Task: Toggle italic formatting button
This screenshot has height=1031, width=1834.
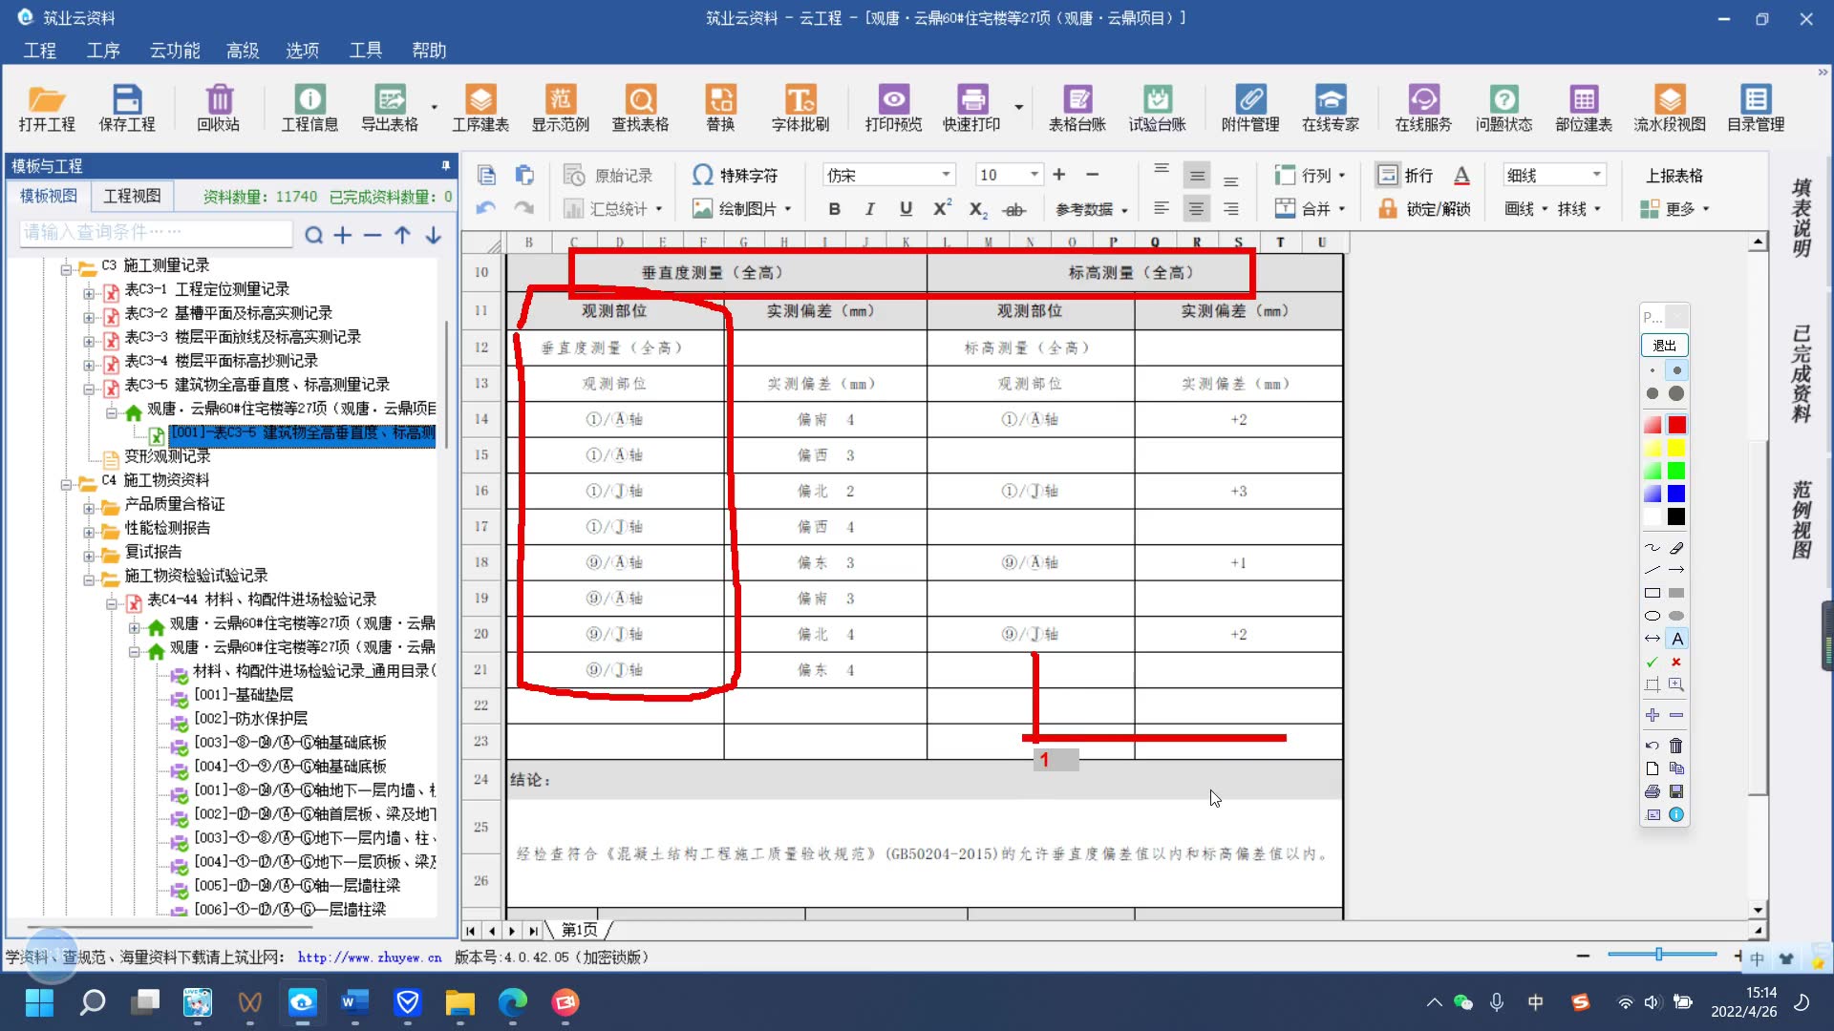Action: tap(869, 209)
